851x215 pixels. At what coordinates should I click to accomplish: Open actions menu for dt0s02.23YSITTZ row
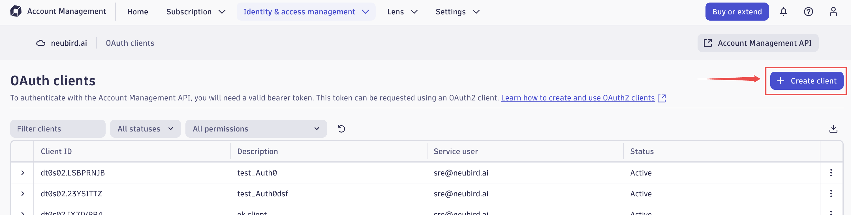[831, 194]
